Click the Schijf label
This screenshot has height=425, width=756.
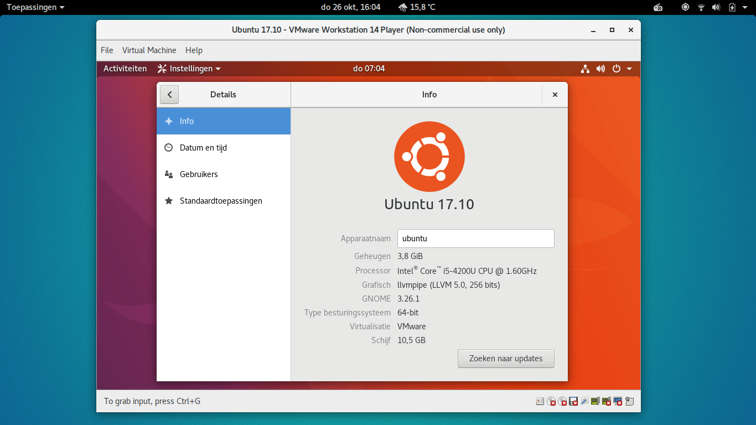tap(381, 340)
